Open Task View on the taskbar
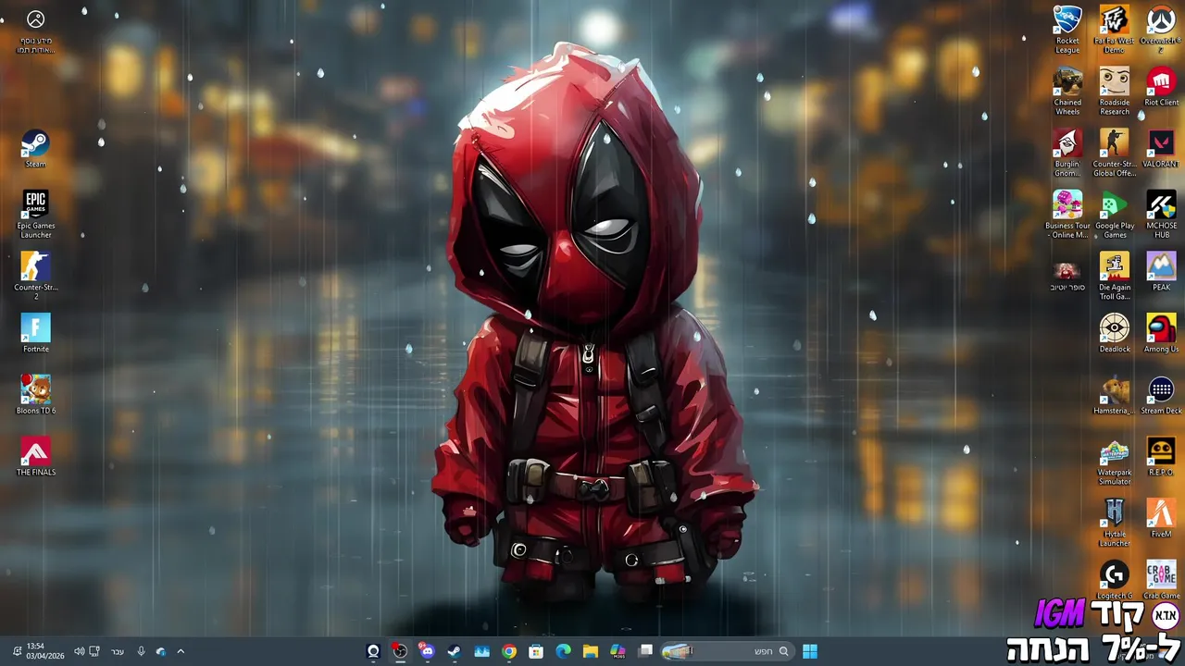1185x666 pixels. pyautogui.click(x=645, y=651)
